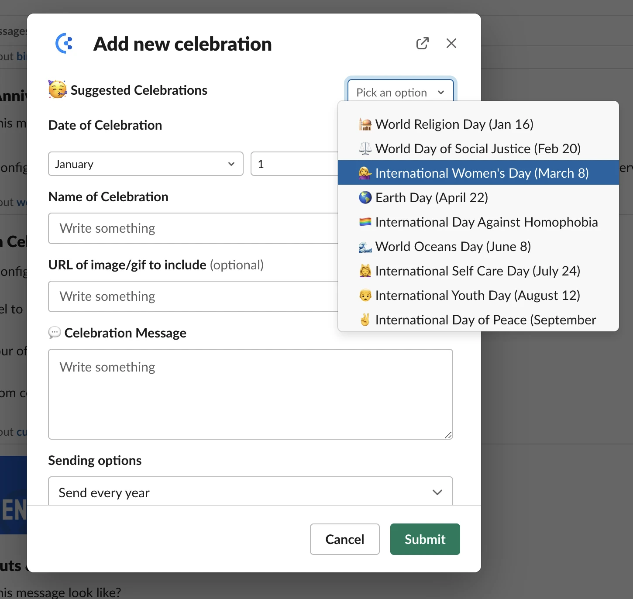Click the rainbow flag emoji icon

(365, 222)
